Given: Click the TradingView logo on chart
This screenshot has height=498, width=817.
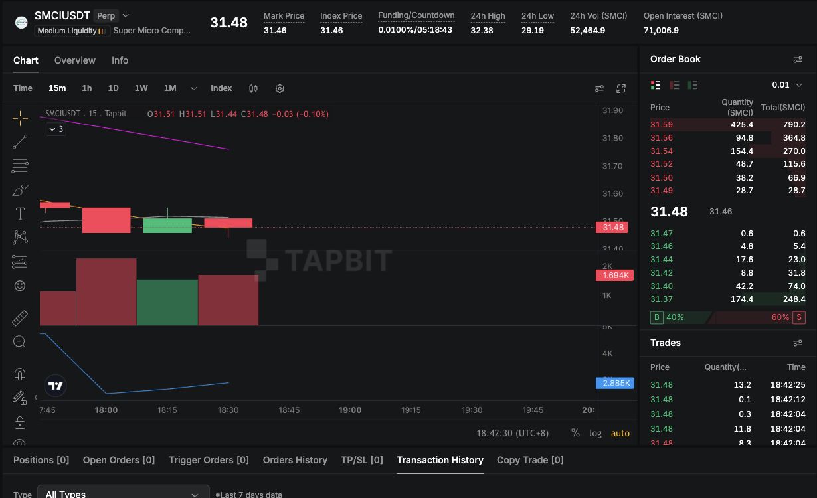Looking at the screenshot, I should point(56,386).
